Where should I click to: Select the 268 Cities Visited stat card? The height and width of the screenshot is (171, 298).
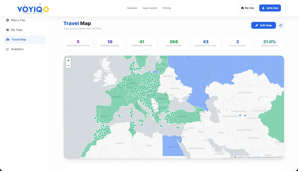click(x=174, y=43)
